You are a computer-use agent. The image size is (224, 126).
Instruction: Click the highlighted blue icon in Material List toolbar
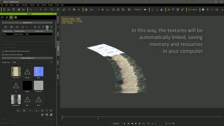47,27
